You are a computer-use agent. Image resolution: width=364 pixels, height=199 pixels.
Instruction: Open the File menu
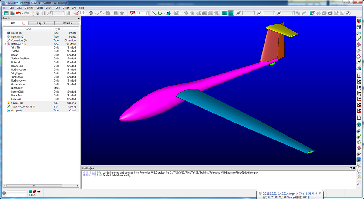5,8
